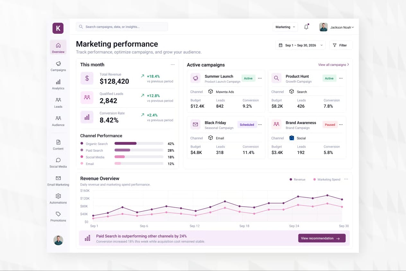Open the Marketing workspace dropdown
406x271 pixels.
pos(285,27)
